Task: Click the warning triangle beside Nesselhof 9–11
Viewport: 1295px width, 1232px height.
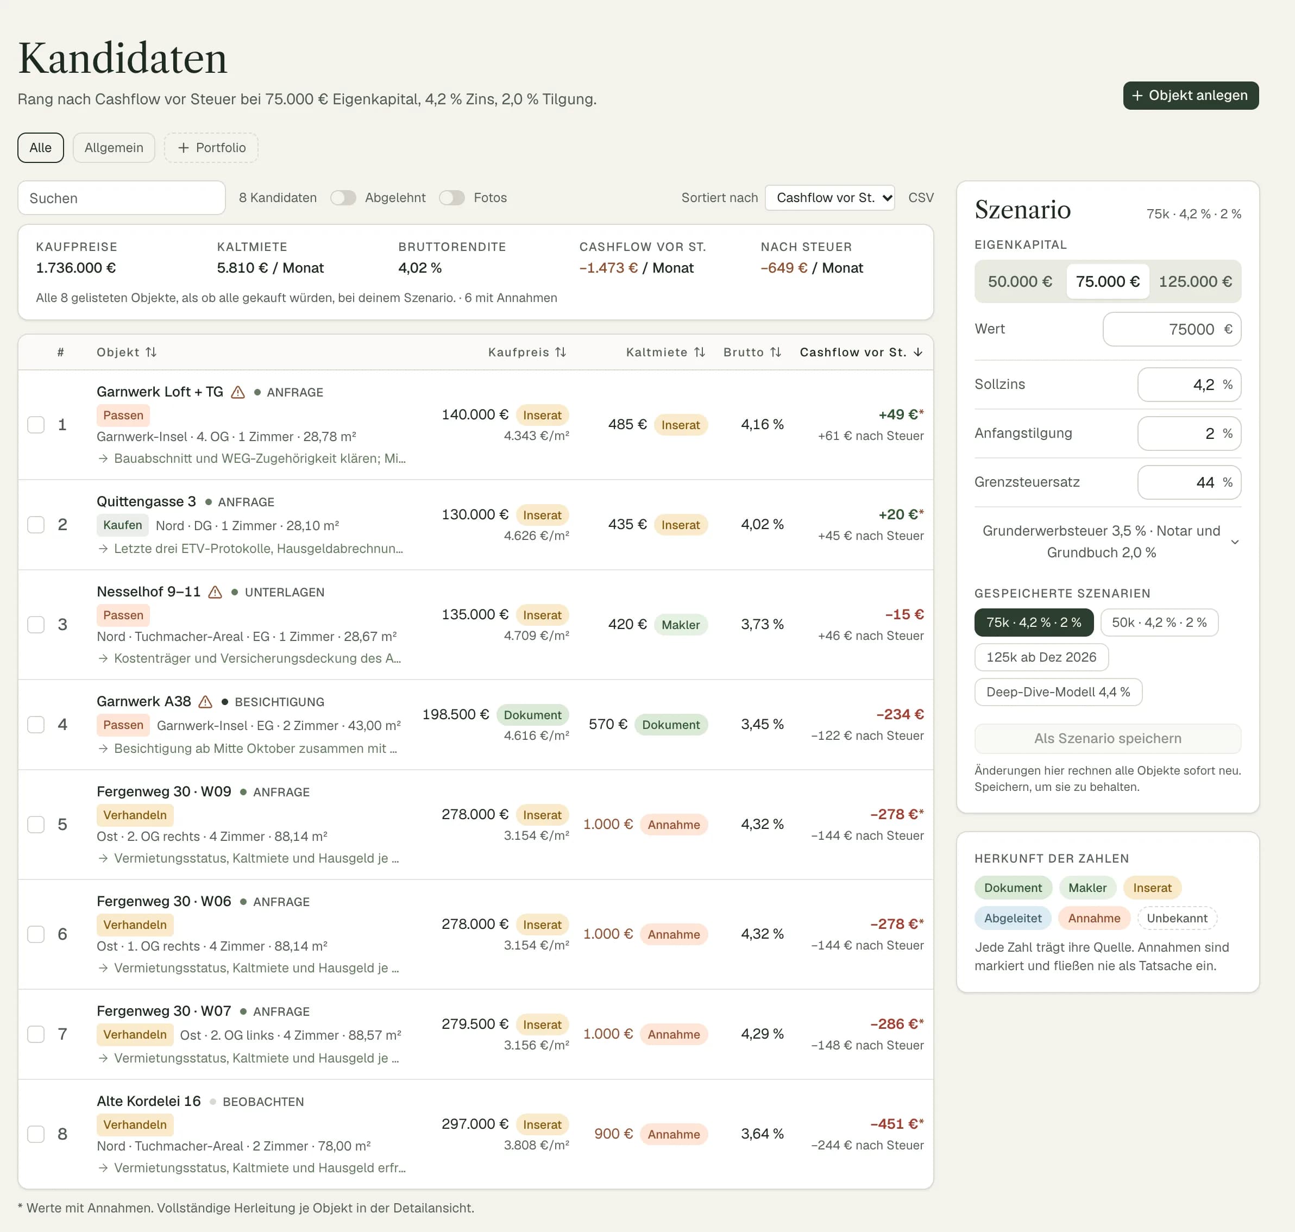Action: tap(215, 592)
